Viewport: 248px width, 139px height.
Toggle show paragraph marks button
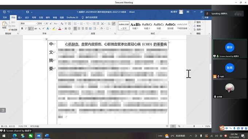(x=113, y=24)
